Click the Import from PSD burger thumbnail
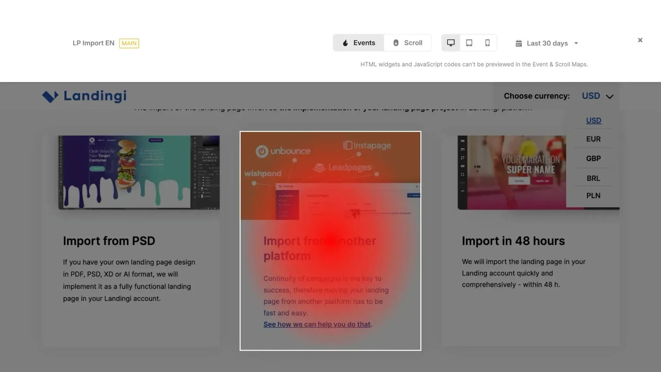Screen dimensions: 661x372 pyautogui.click(x=139, y=172)
